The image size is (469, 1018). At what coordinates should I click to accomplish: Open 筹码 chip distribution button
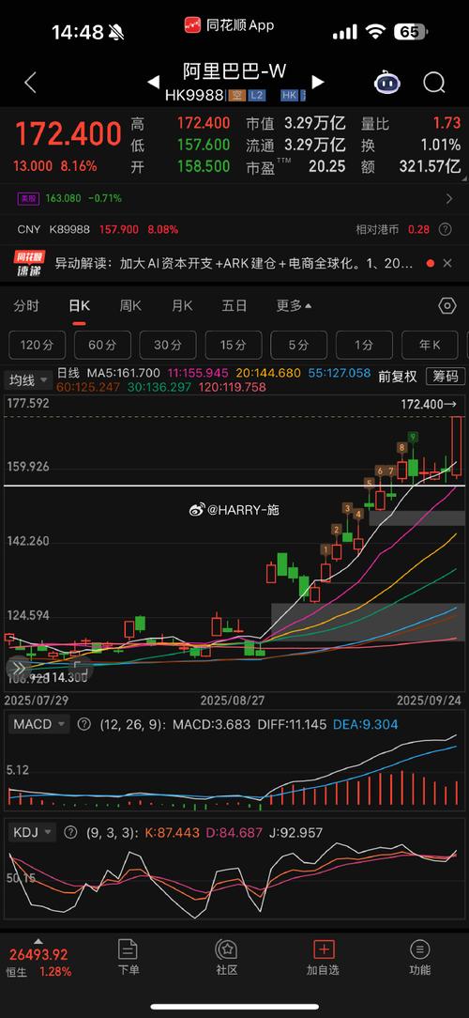[446, 377]
